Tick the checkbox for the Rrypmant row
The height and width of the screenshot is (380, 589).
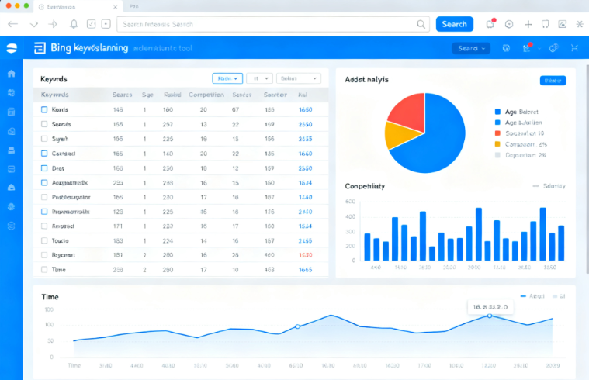tap(44, 255)
